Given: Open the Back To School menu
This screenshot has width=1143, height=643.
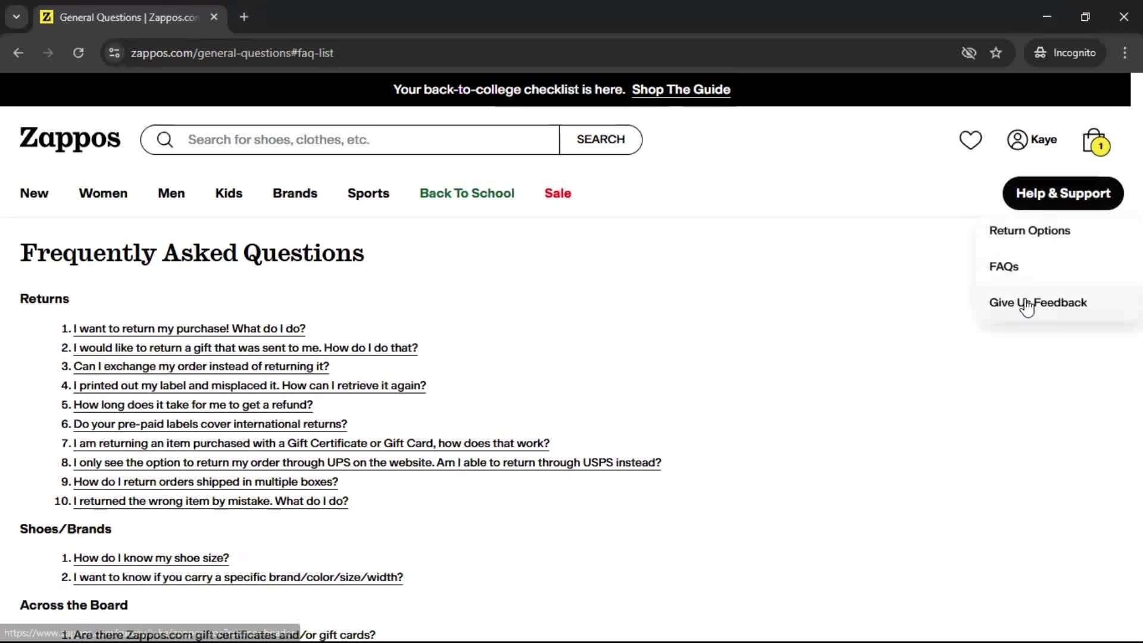Looking at the screenshot, I should coord(467,193).
